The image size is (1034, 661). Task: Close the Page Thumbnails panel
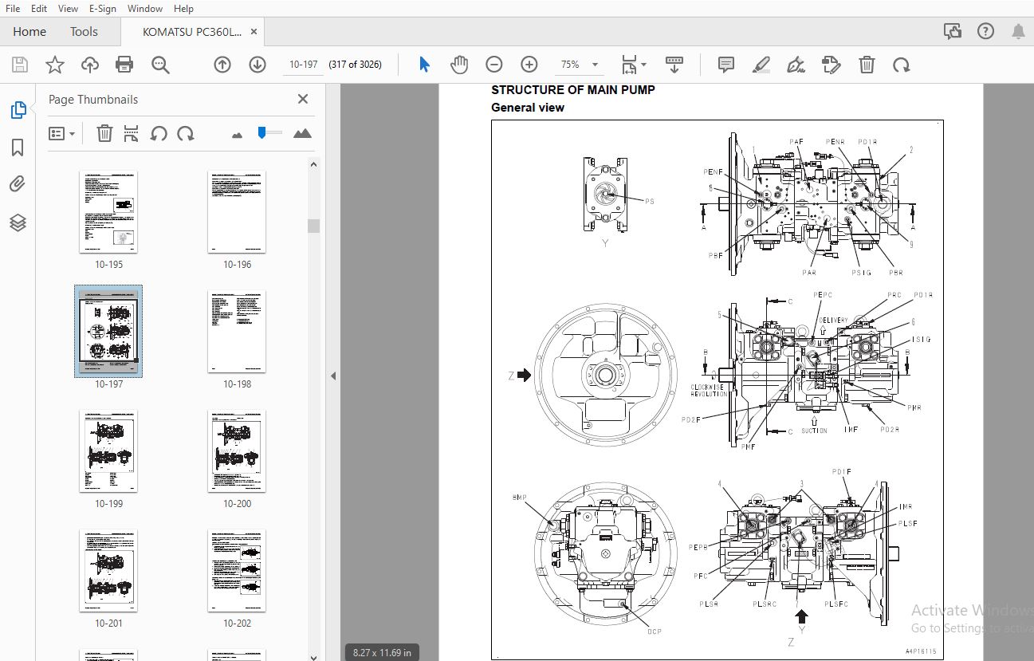(302, 99)
